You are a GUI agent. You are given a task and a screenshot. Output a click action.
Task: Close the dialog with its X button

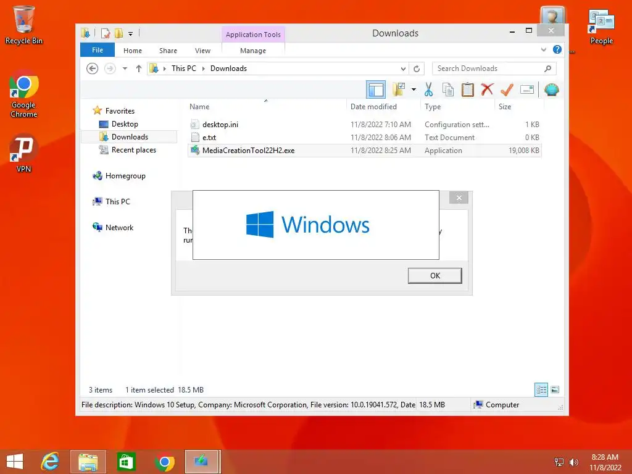(x=459, y=197)
